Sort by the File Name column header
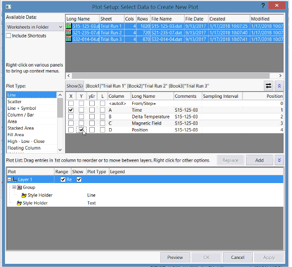This screenshot has height=267, width=292. tap(167, 19)
